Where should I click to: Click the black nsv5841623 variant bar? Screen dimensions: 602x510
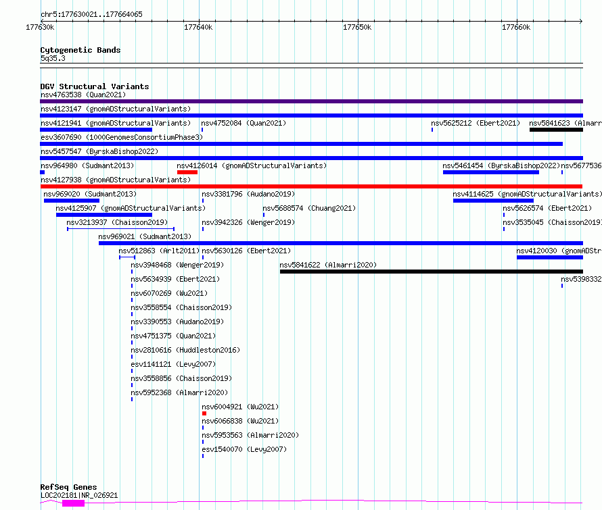tap(556, 130)
